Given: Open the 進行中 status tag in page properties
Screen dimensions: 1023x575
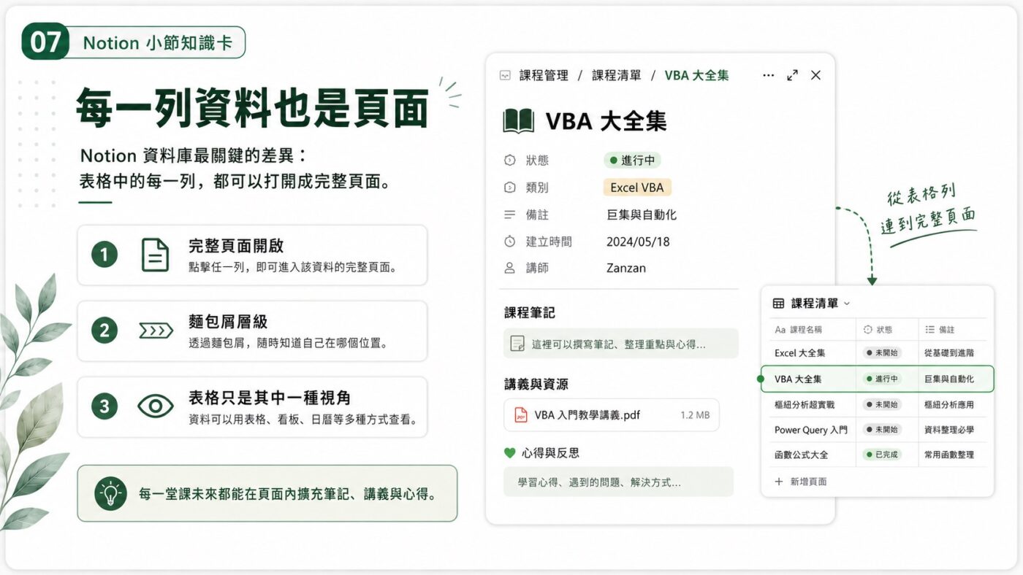Looking at the screenshot, I should pyautogui.click(x=632, y=161).
